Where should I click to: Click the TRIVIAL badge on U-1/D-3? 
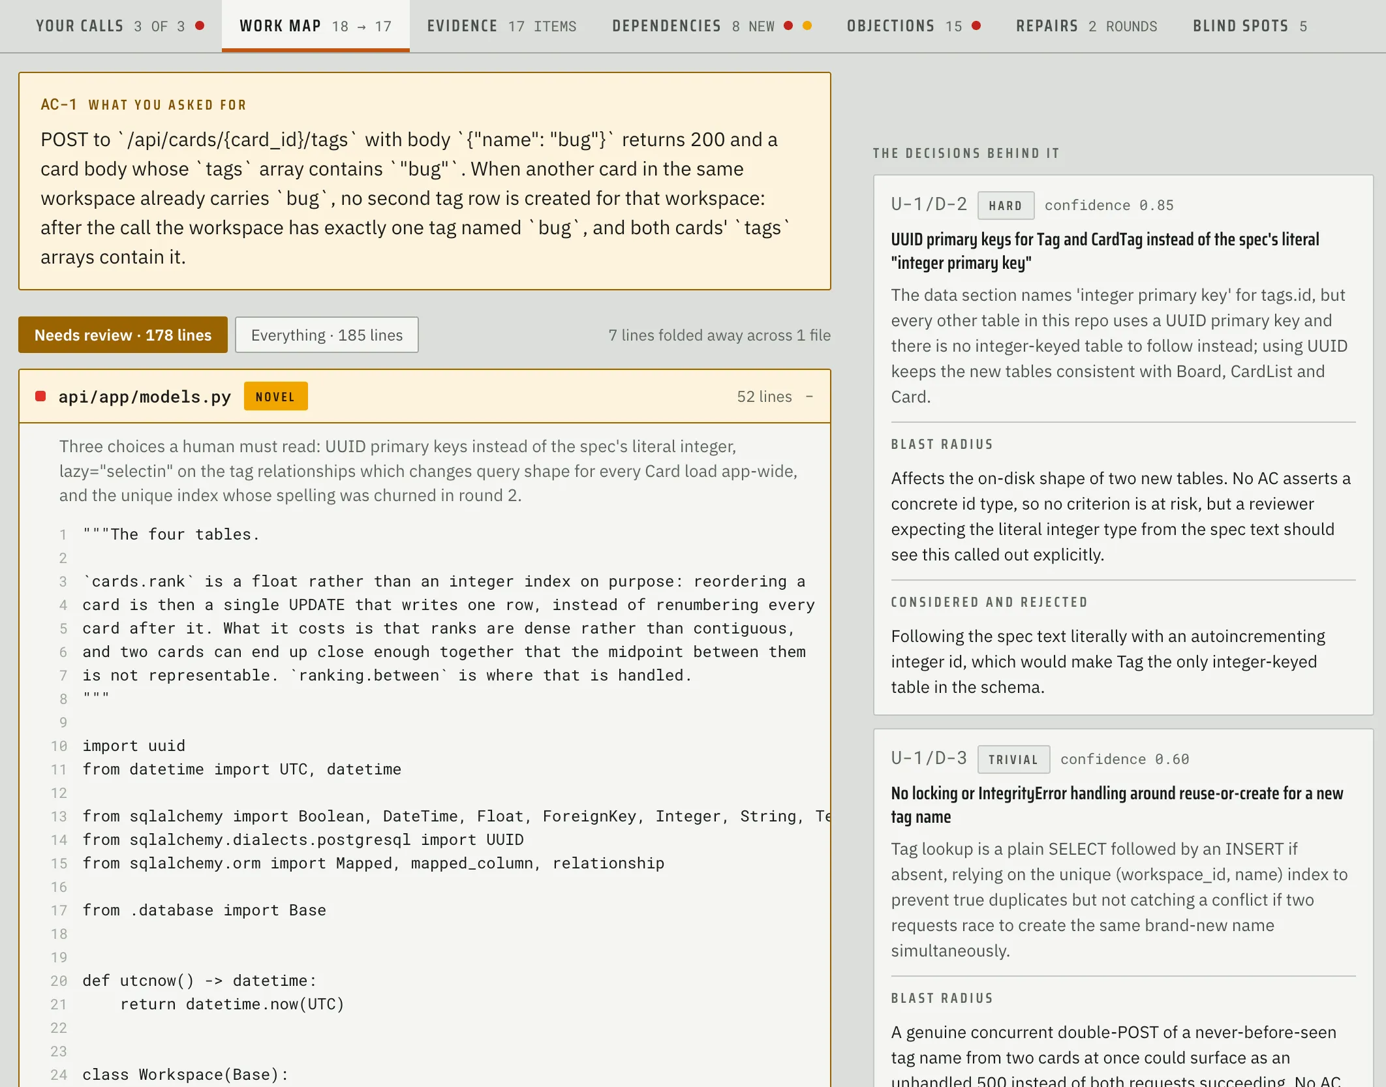1013,759
